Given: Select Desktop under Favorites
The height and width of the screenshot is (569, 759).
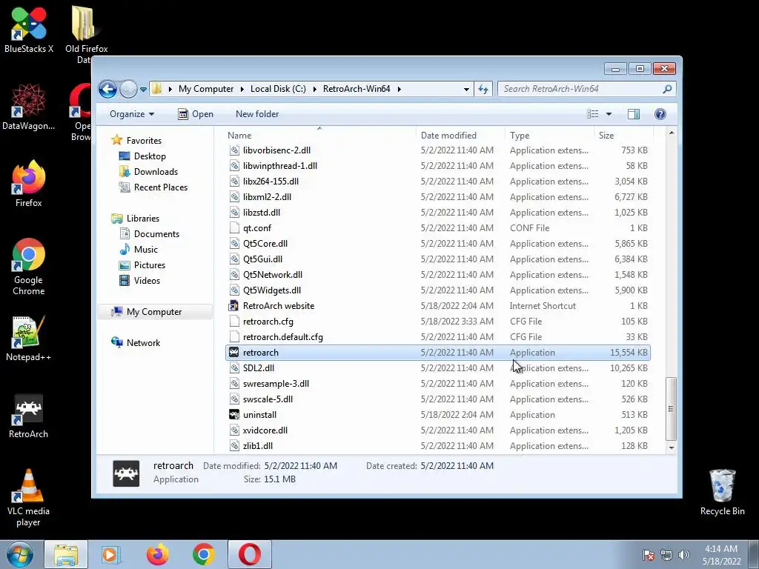Looking at the screenshot, I should pos(142,156).
